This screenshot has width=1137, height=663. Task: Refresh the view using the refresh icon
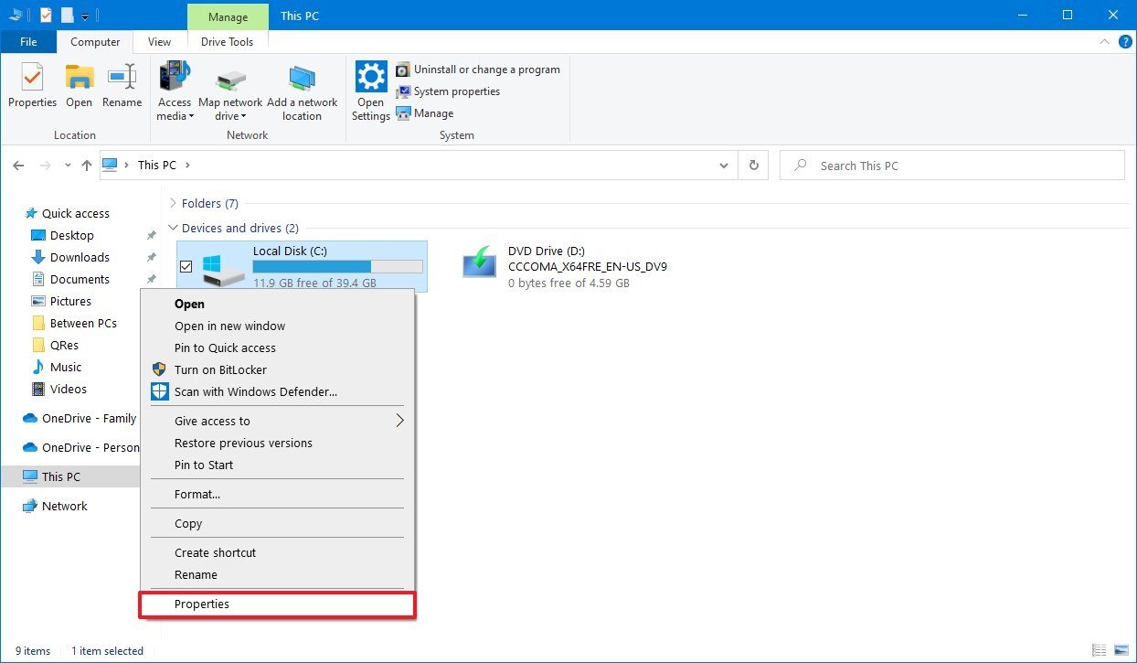tap(752, 165)
